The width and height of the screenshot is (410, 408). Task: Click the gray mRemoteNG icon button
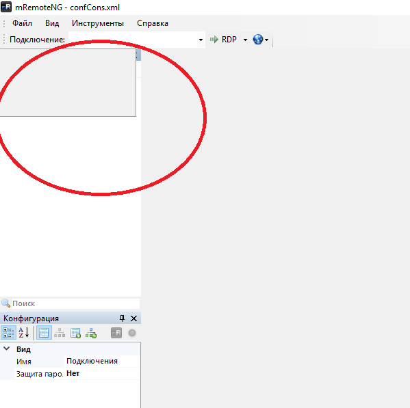(116, 333)
